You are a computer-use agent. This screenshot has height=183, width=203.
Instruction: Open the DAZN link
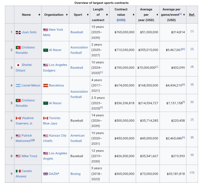pyautogui.click(x=53, y=174)
